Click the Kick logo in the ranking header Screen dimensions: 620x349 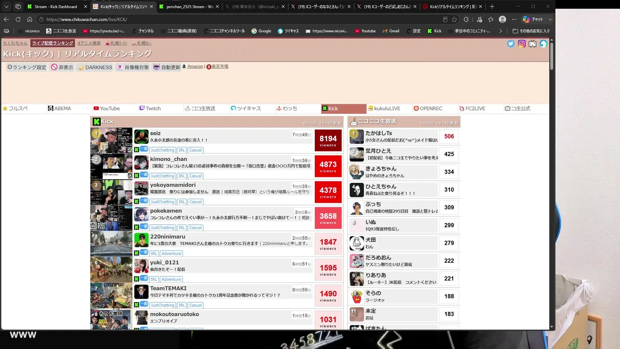[96, 122]
